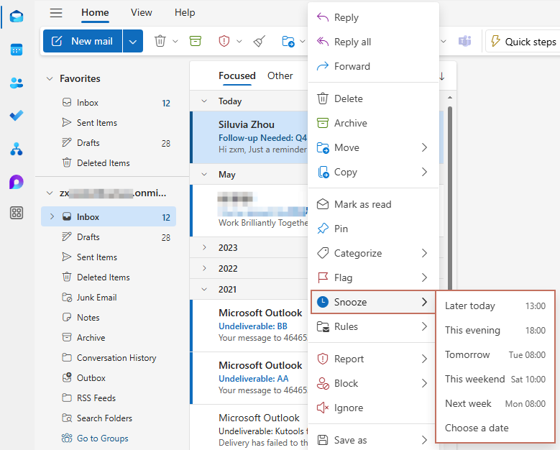Open the People contacts icon
Screen dimensions: 560x450
[17, 83]
